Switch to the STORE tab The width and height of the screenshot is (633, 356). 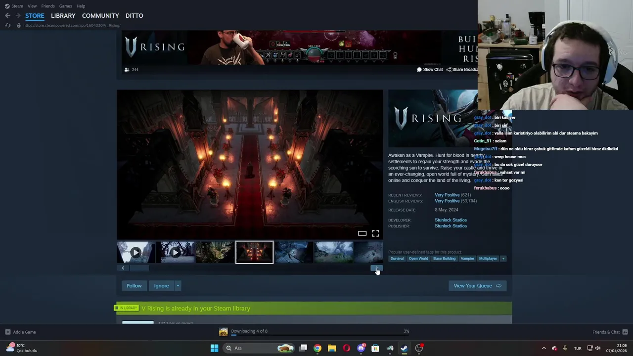[x=35, y=16]
